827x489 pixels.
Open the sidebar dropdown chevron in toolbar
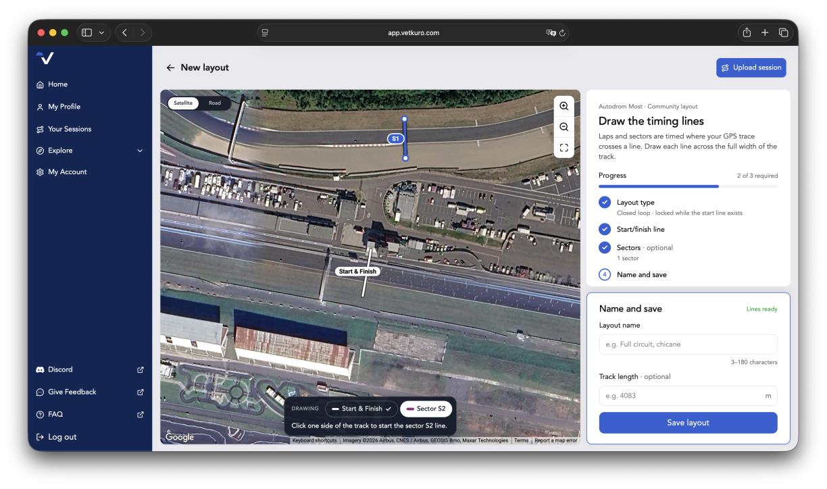click(102, 32)
